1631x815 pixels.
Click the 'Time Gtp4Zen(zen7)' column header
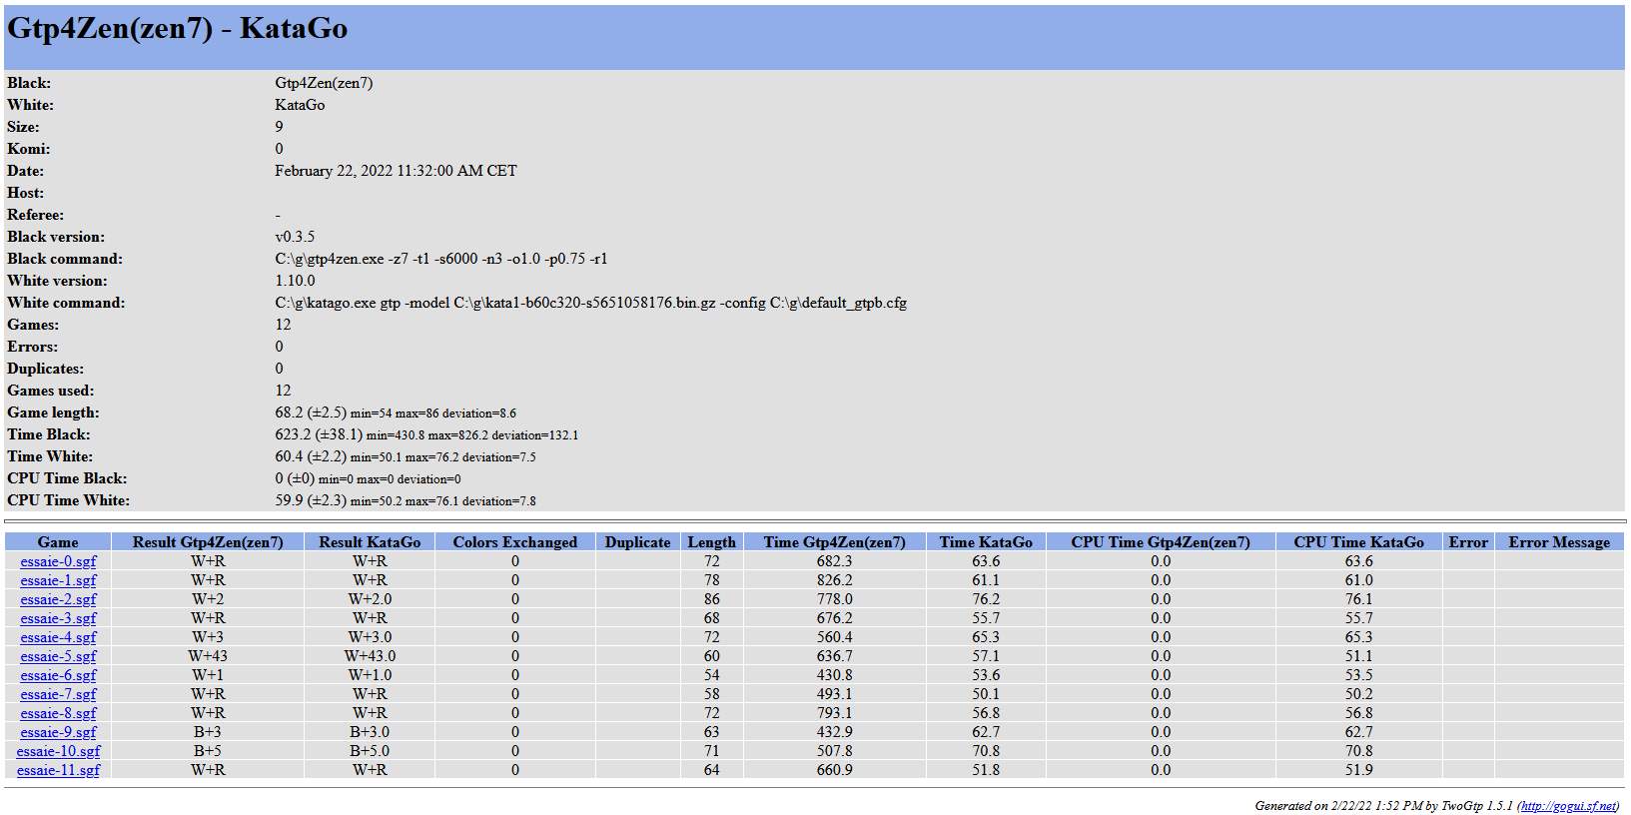(x=835, y=542)
